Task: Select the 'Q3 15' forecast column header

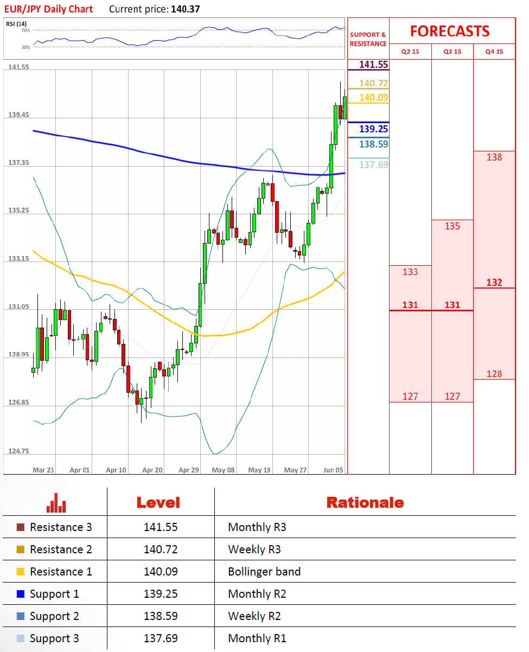Action: pyautogui.click(x=452, y=52)
